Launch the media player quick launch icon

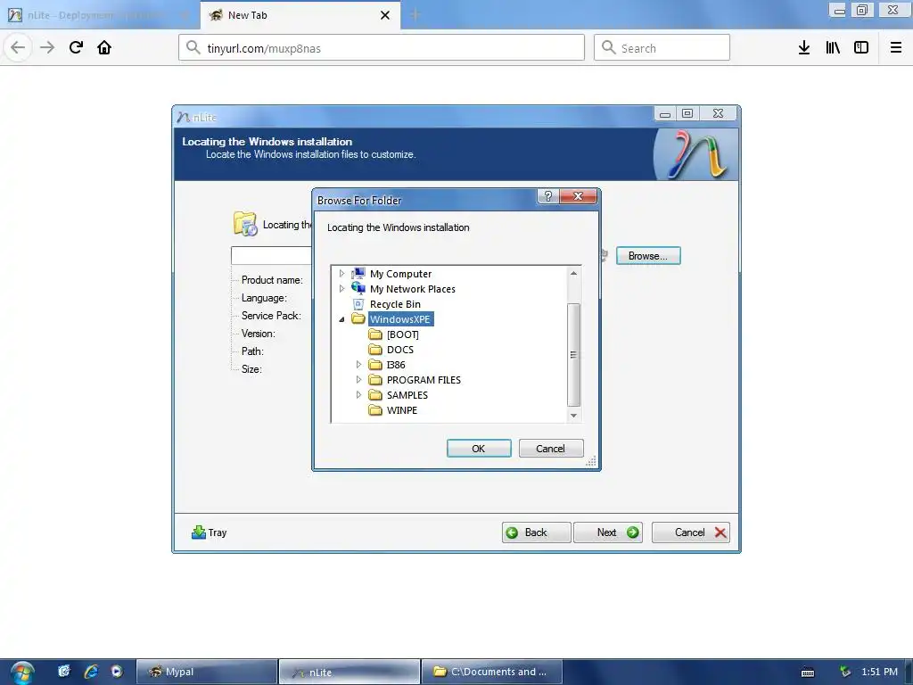pyautogui.click(x=117, y=671)
